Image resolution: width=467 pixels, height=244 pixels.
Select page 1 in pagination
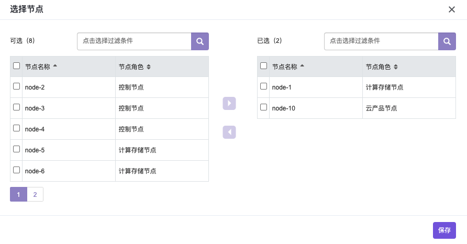18,194
